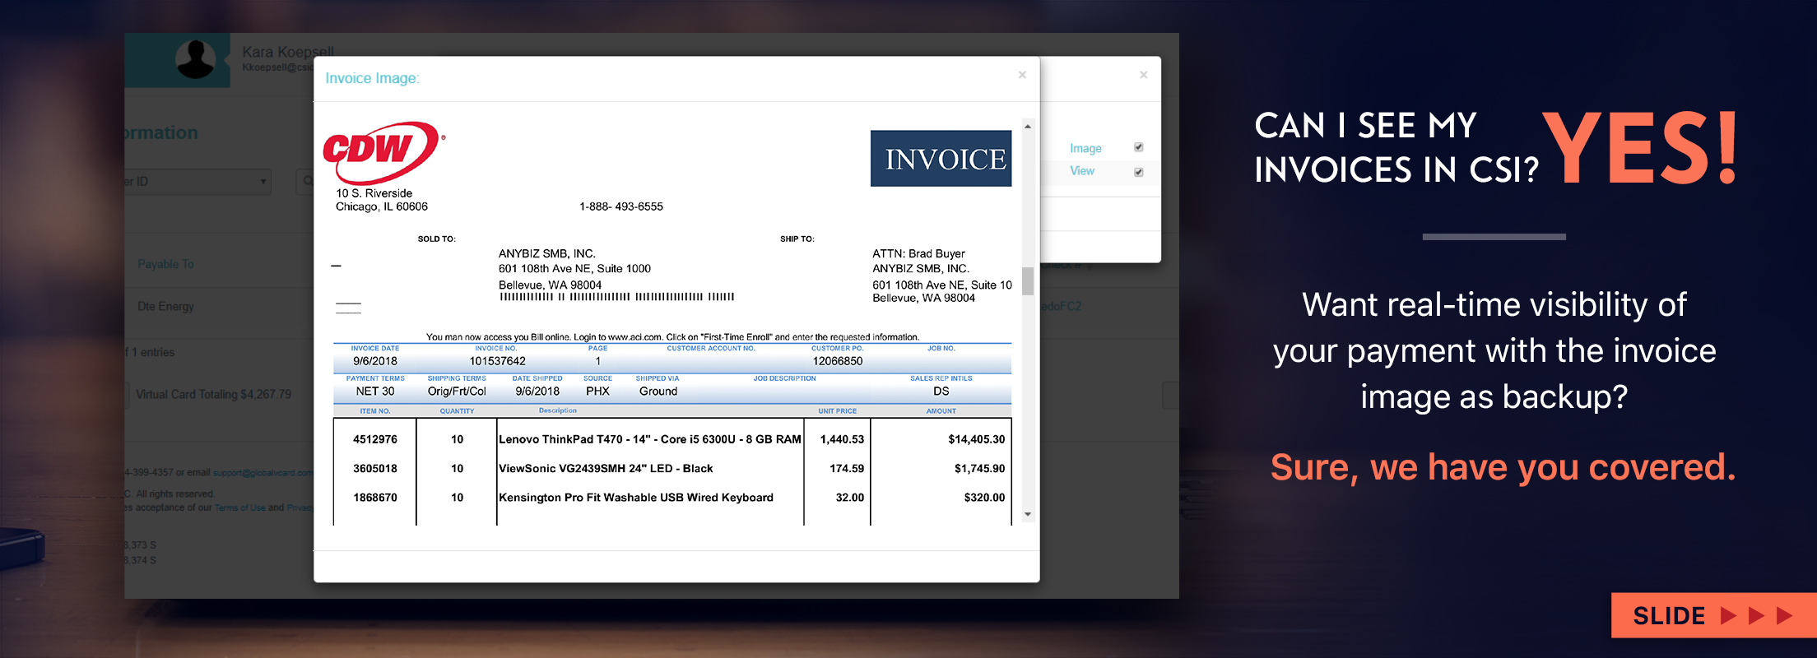The width and height of the screenshot is (1817, 658).
Task: Toggle the View checkbox
Action: (x=1139, y=172)
